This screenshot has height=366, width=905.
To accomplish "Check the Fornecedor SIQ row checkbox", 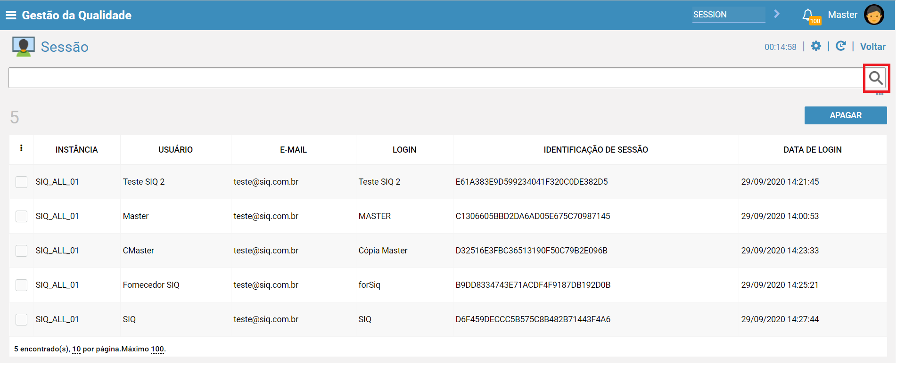I will pyautogui.click(x=22, y=285).
